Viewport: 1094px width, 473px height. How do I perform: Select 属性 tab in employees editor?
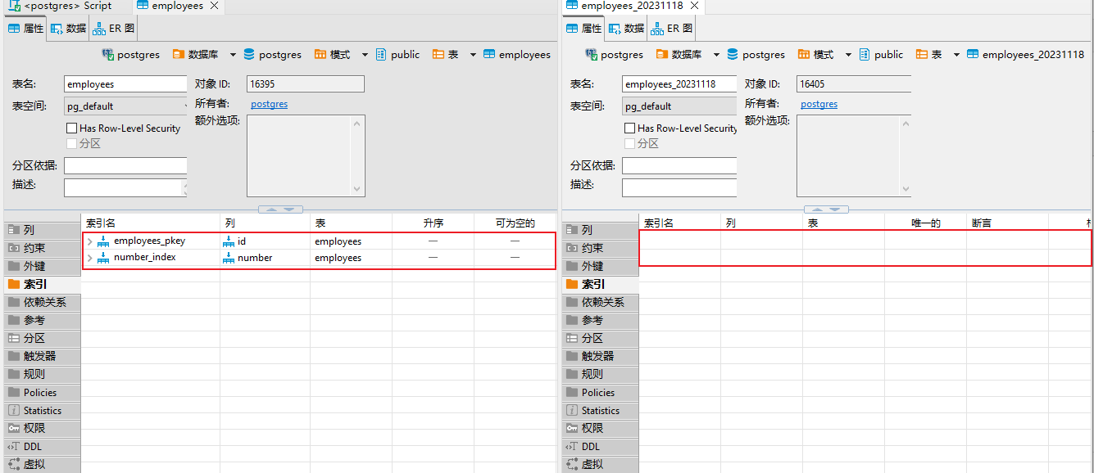[x=25, y=28]
